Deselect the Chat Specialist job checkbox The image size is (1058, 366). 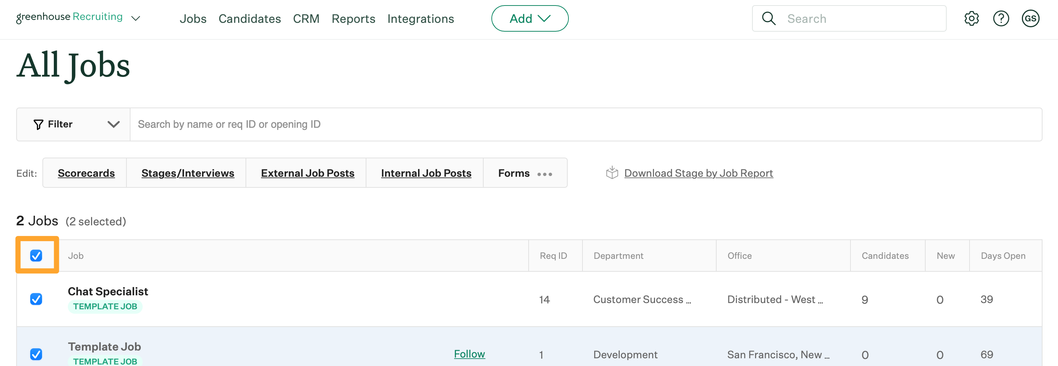point(36,299)
